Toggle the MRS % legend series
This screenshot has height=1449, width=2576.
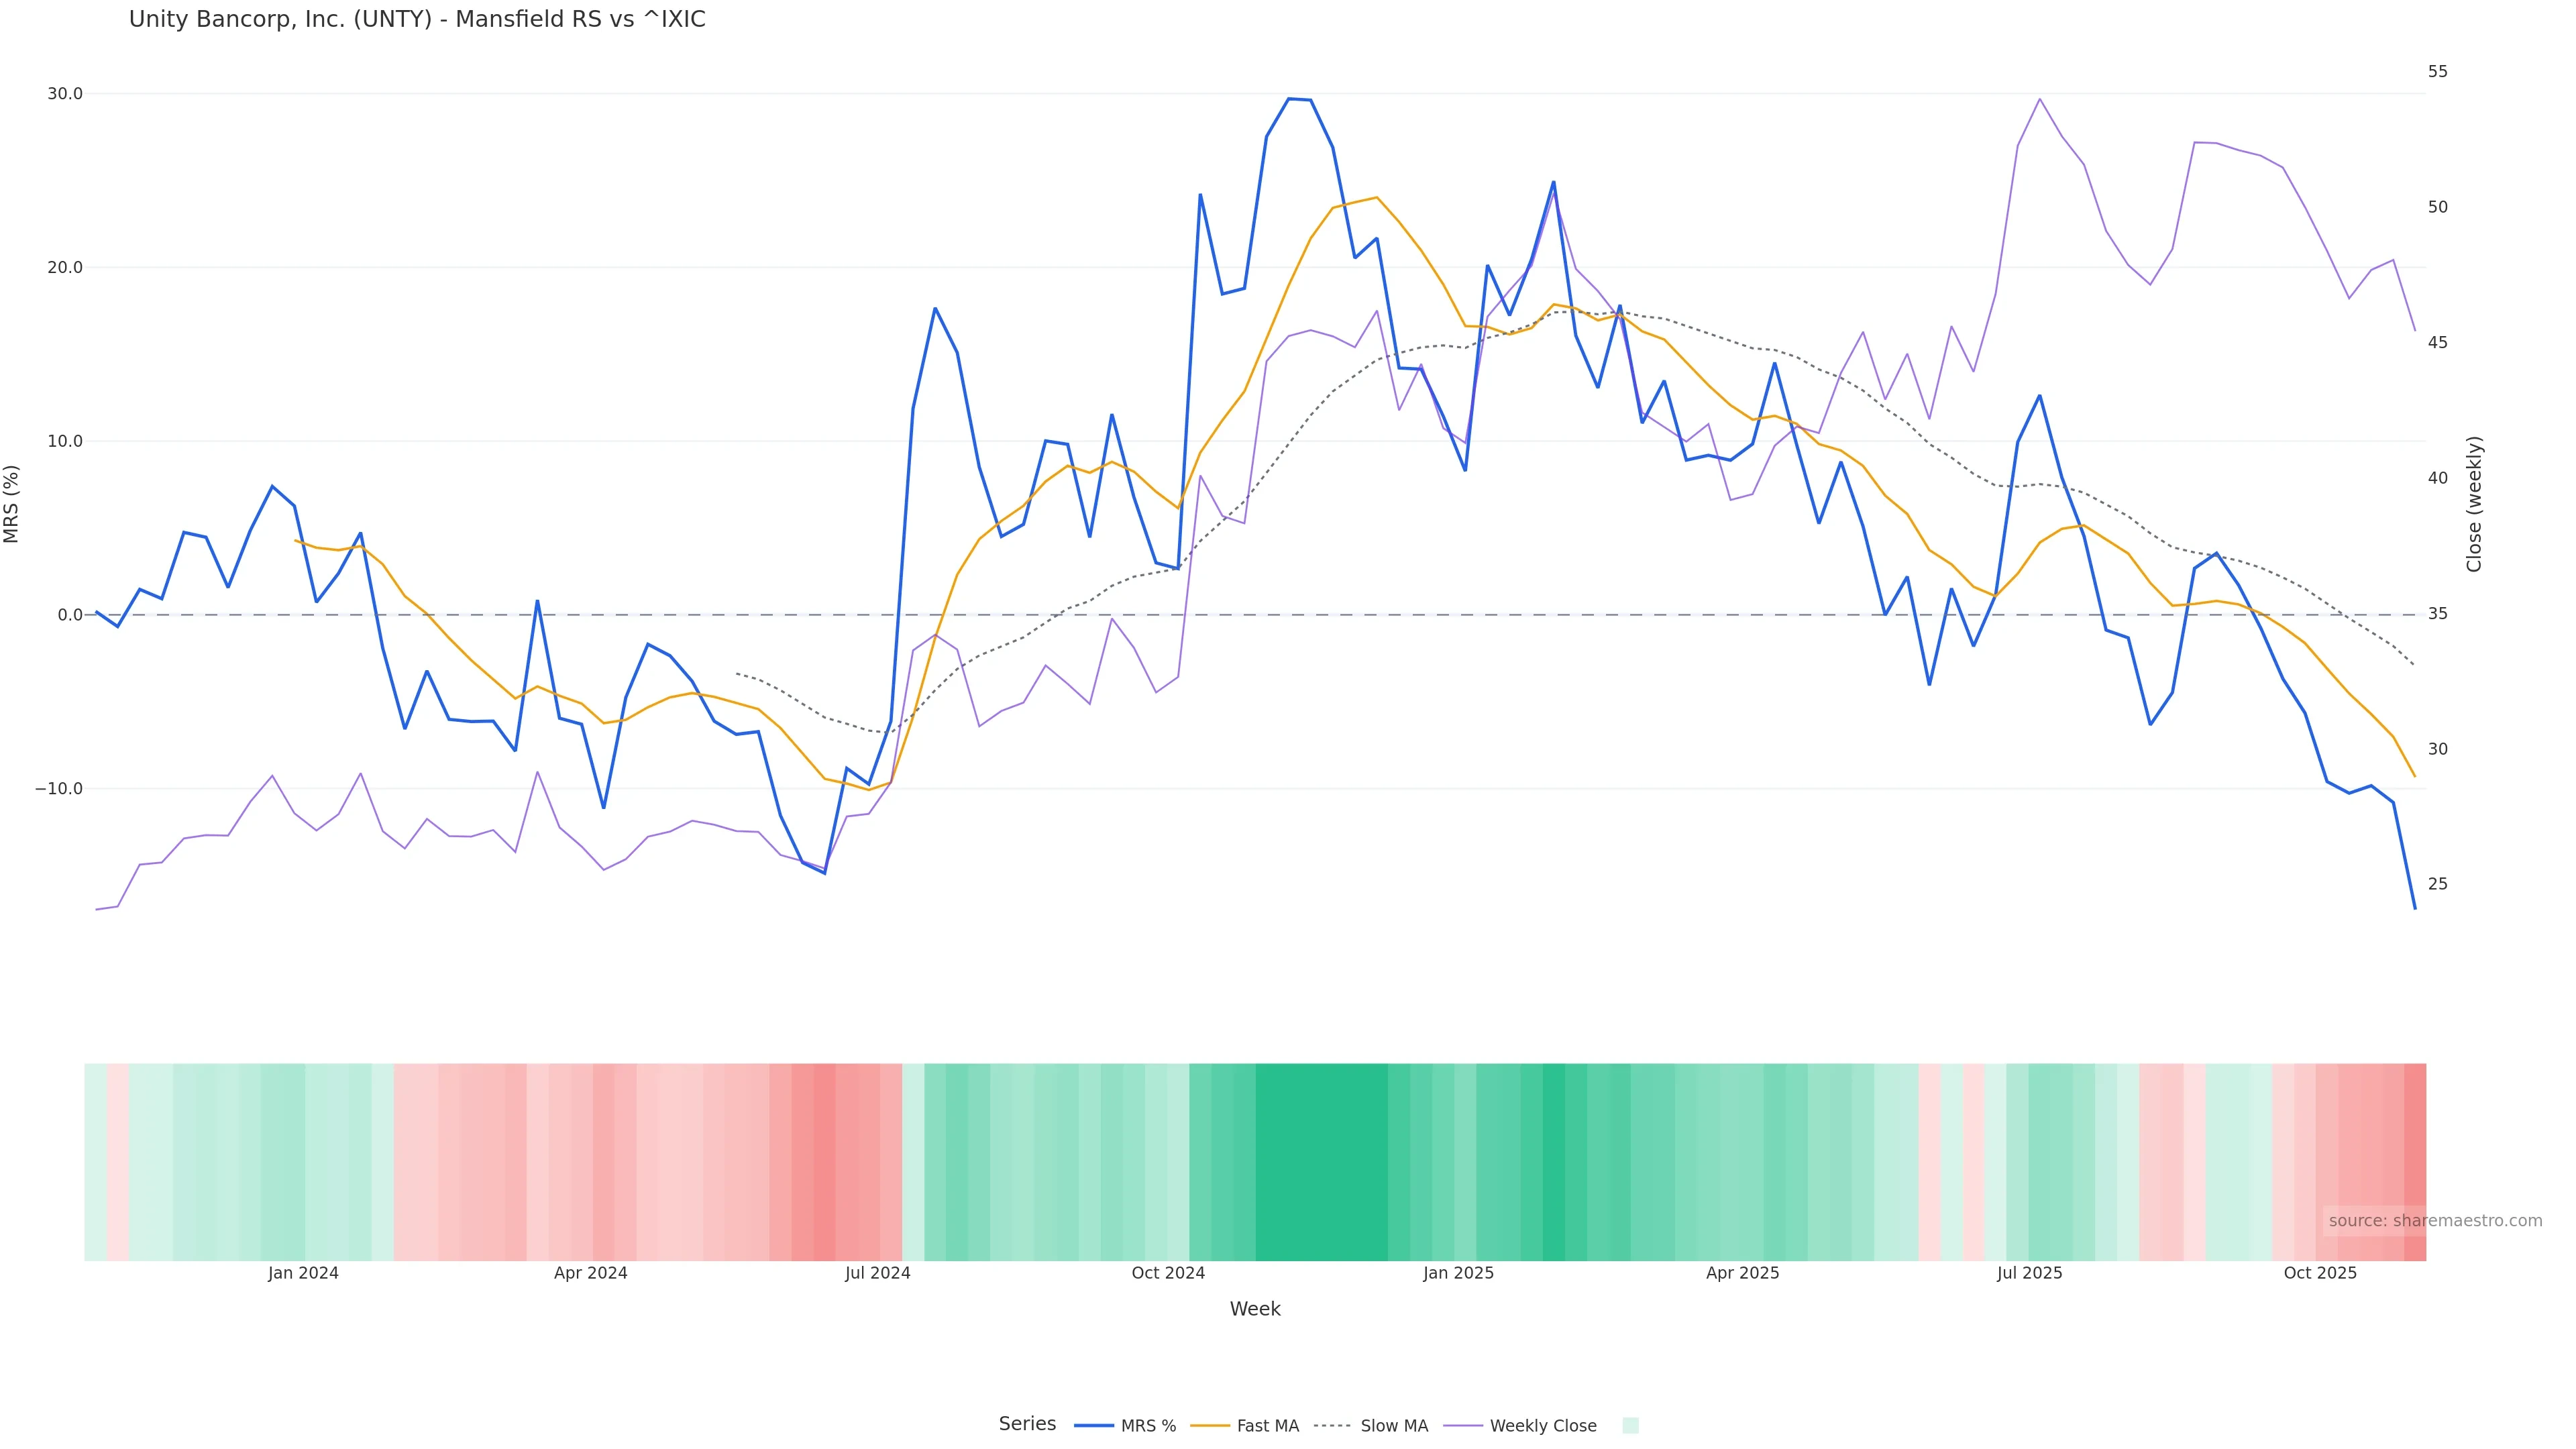[1125, 1426]
